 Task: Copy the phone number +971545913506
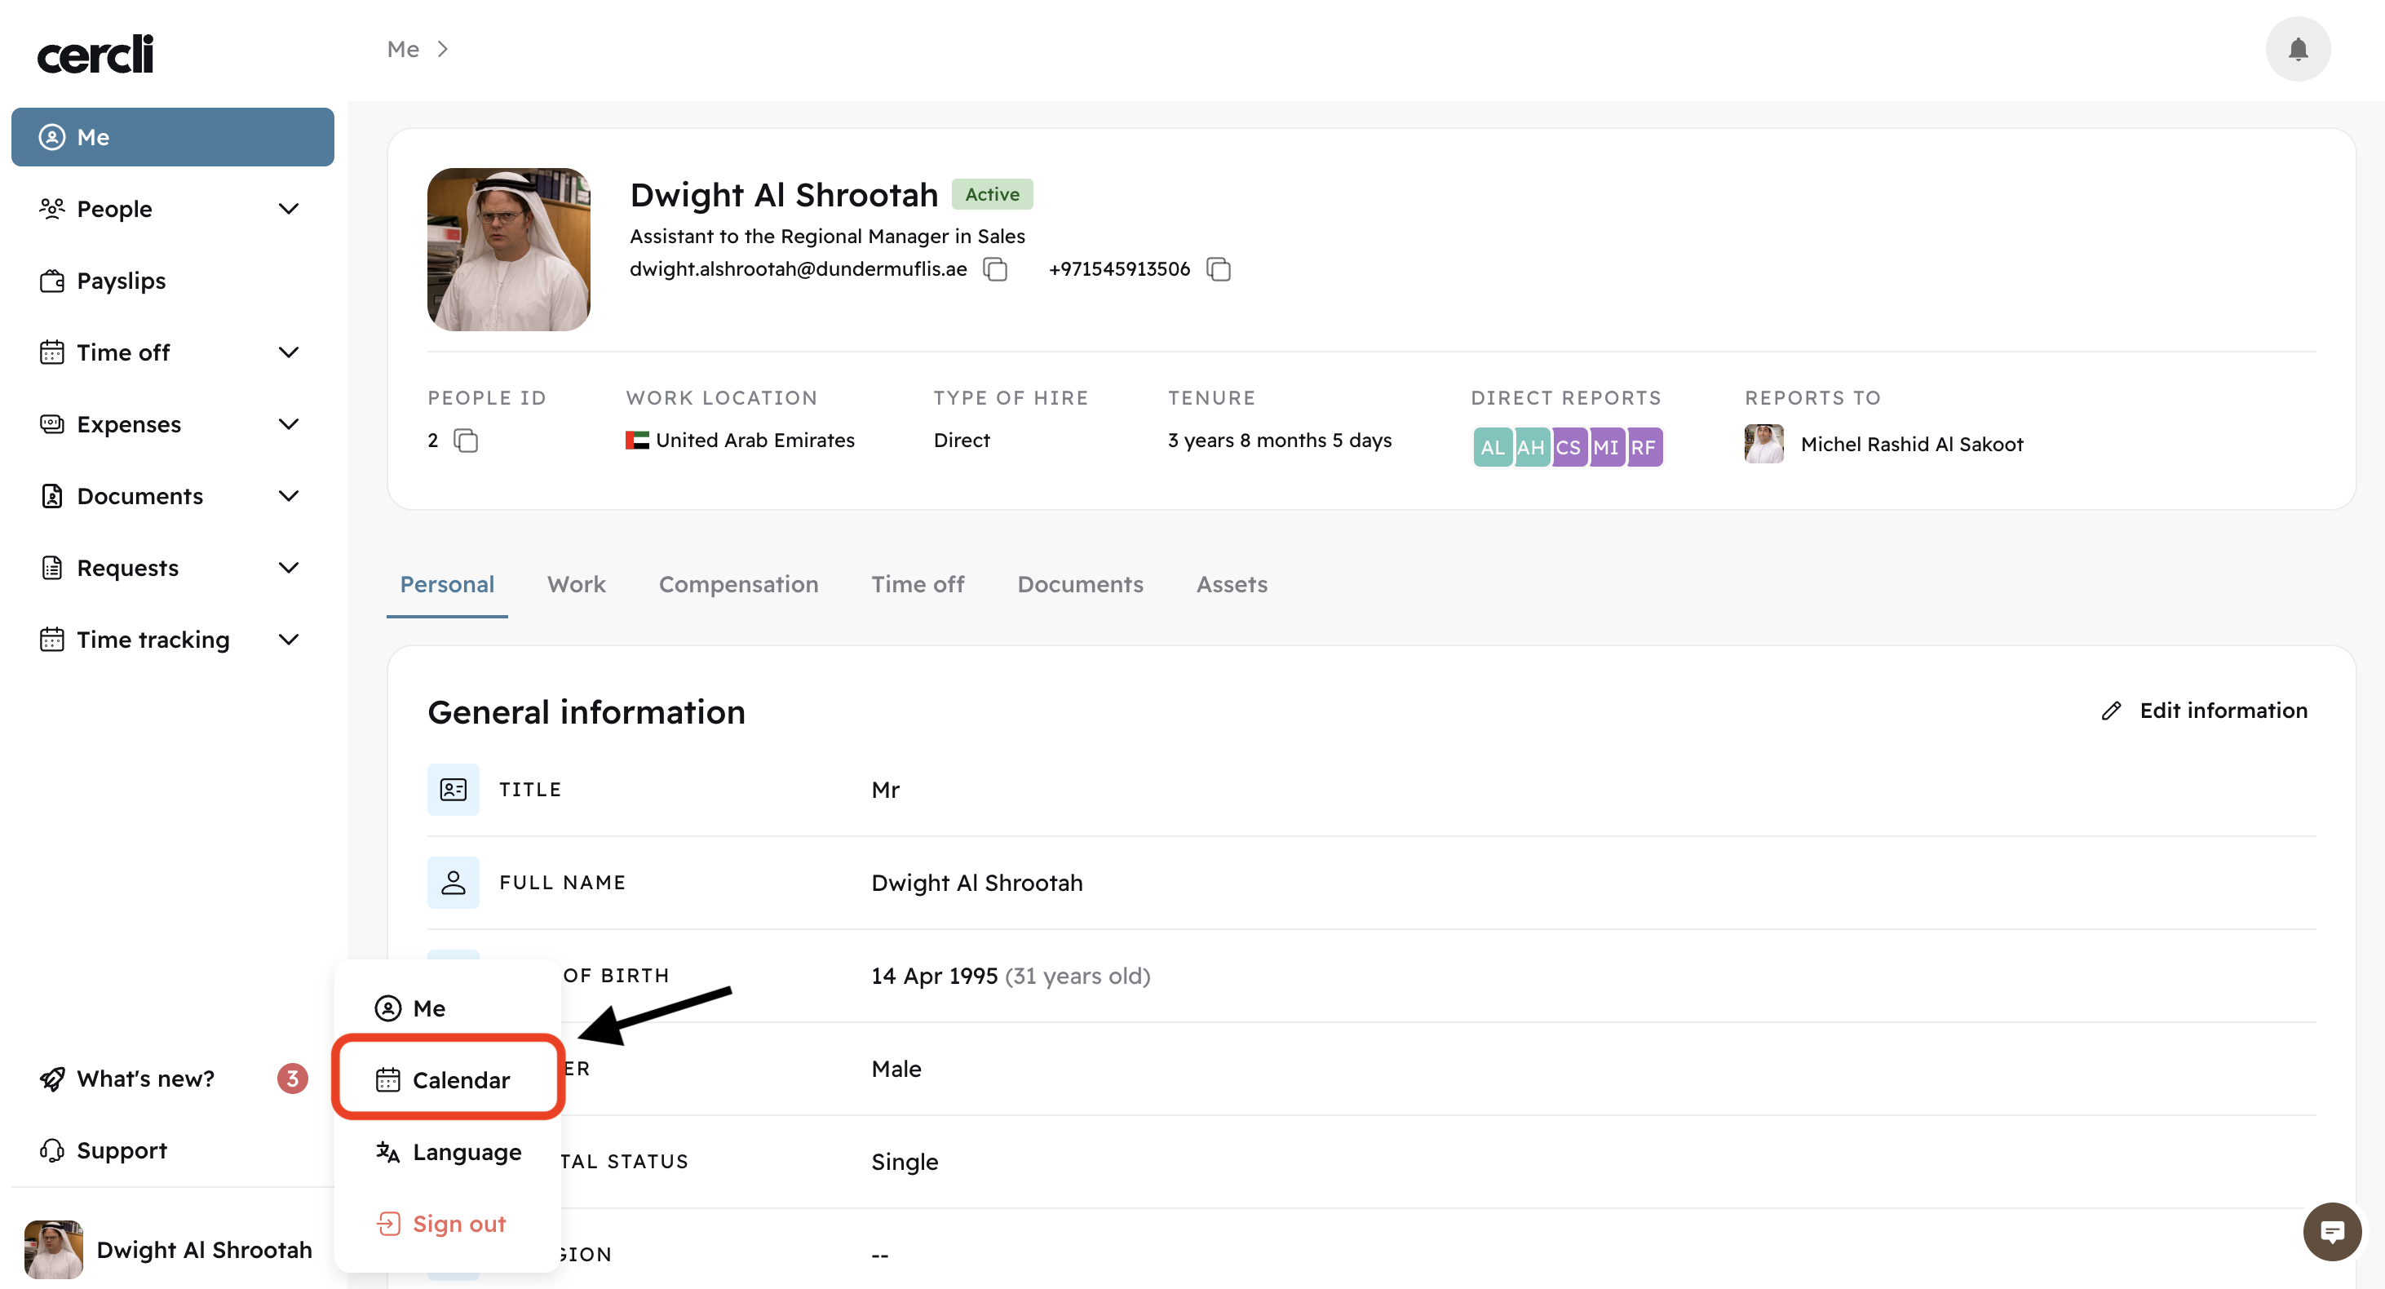(1219, 269)
